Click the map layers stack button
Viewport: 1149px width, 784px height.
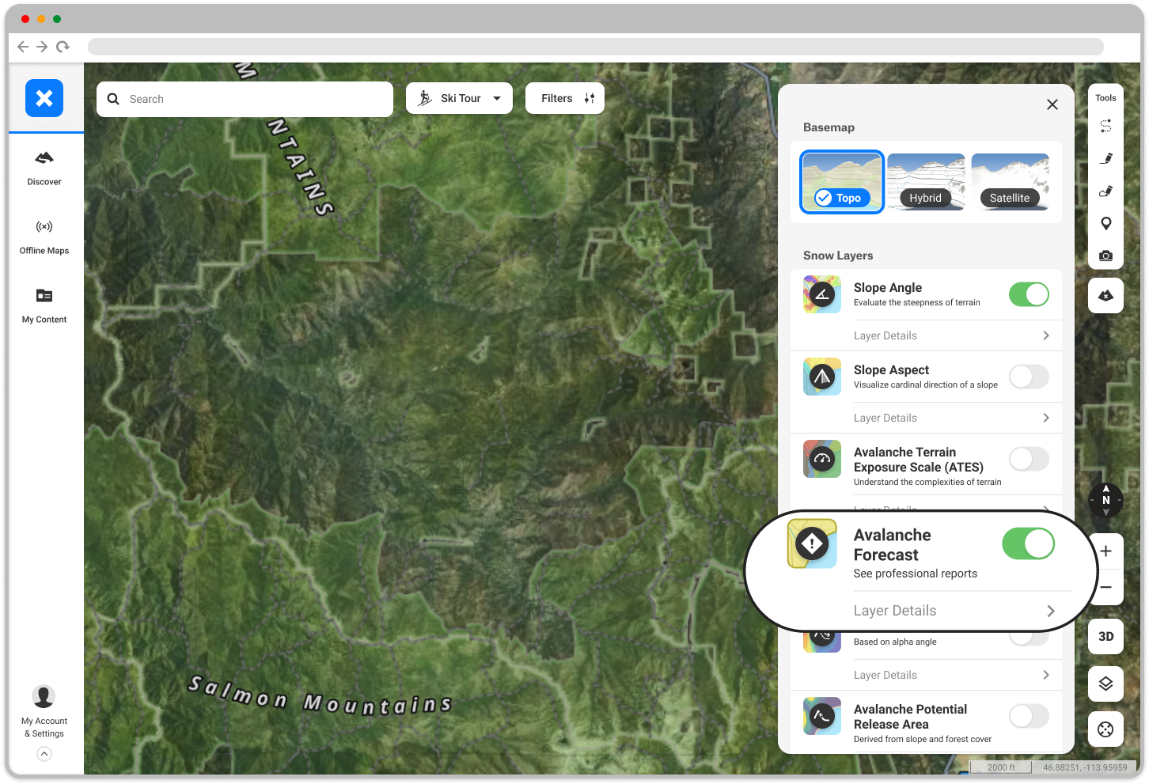pos(1106,684)
